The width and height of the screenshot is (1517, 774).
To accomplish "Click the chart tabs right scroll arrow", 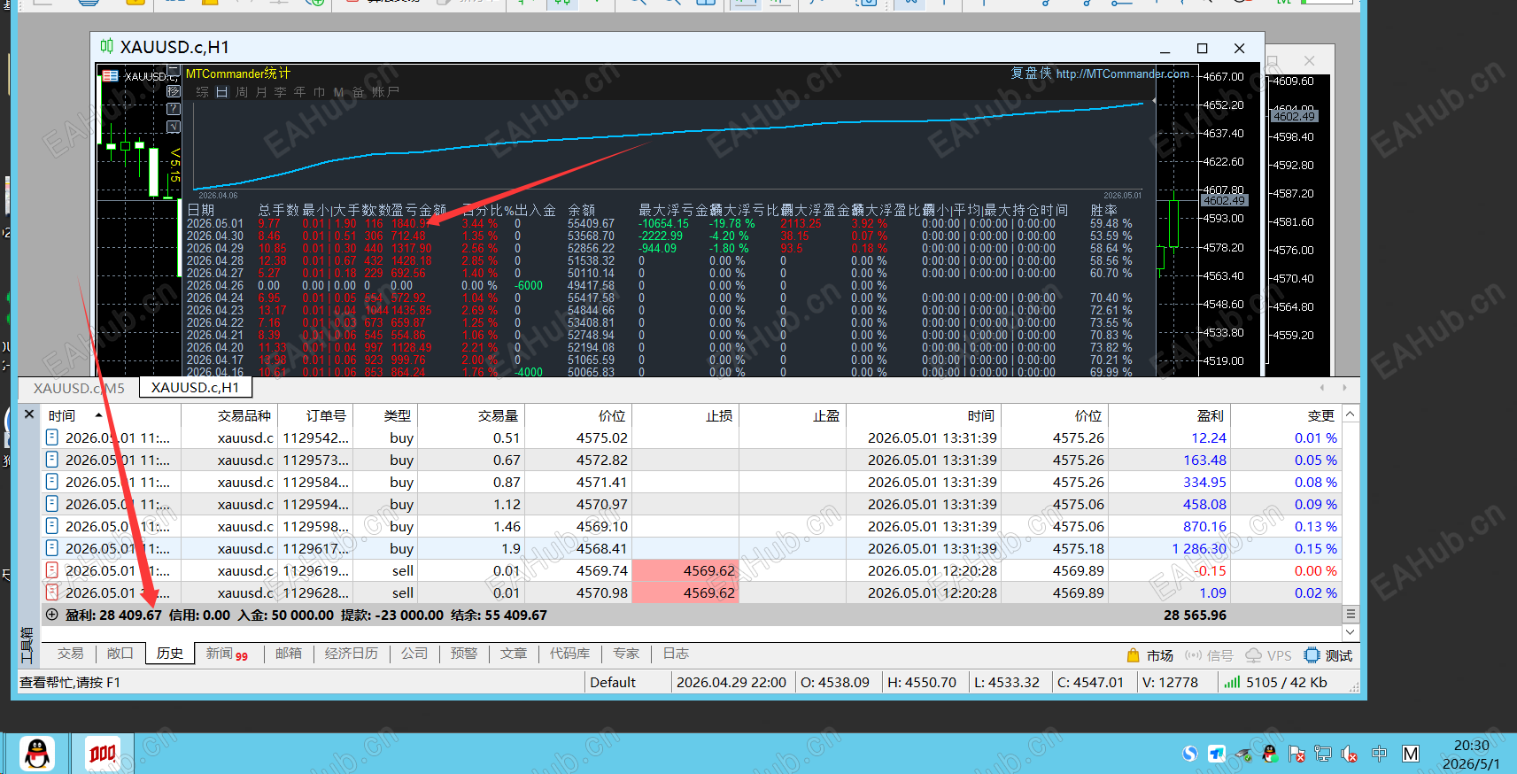I will tap(1344, 387).
